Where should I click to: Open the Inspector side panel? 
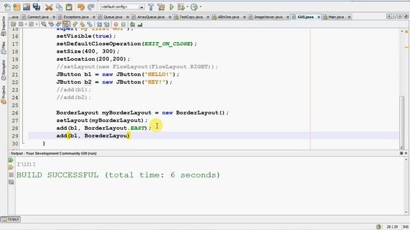3,26
